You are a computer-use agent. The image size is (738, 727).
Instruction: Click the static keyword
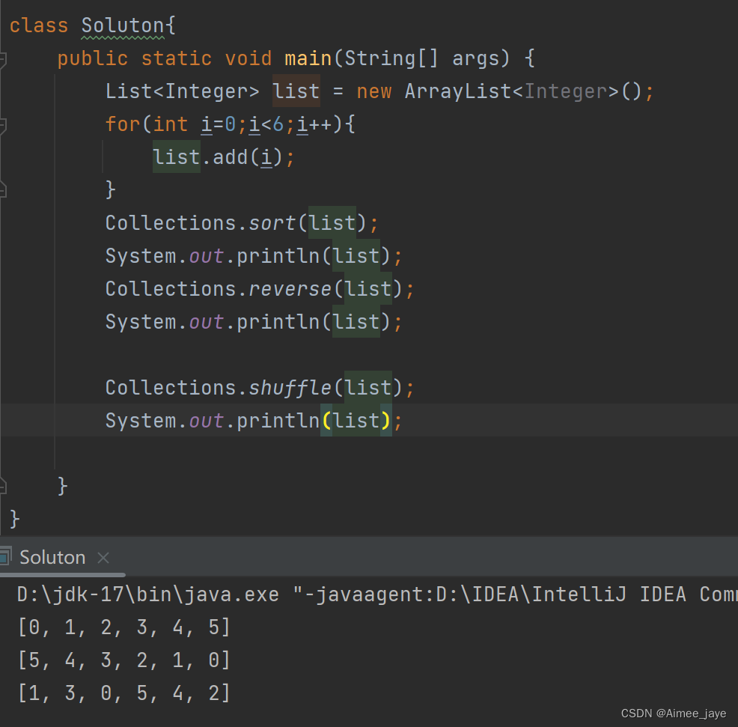(177, 59)
